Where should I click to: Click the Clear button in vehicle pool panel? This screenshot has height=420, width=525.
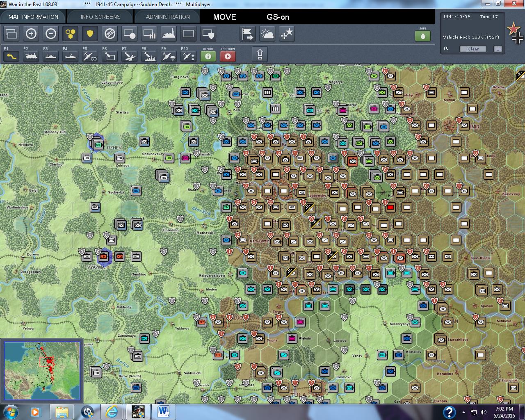(x=473, y=49)
